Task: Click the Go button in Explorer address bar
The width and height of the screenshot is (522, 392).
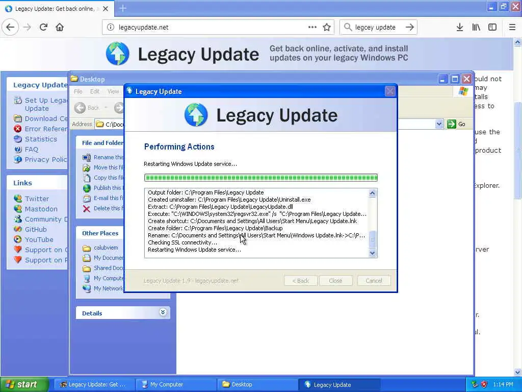Action: (x=456, y=124)
